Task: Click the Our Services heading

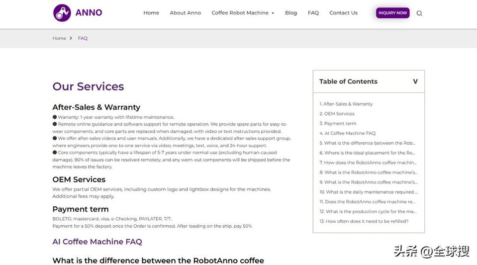Action: pos(88,87)
